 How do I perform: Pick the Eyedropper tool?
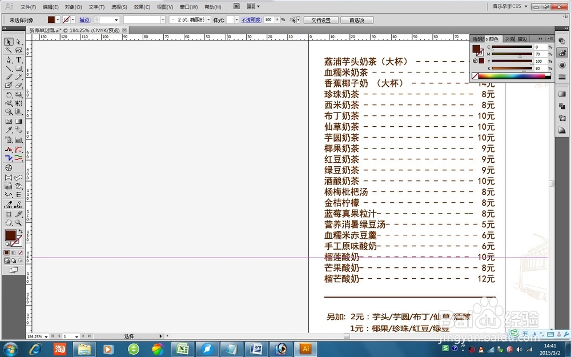[9, 130]
